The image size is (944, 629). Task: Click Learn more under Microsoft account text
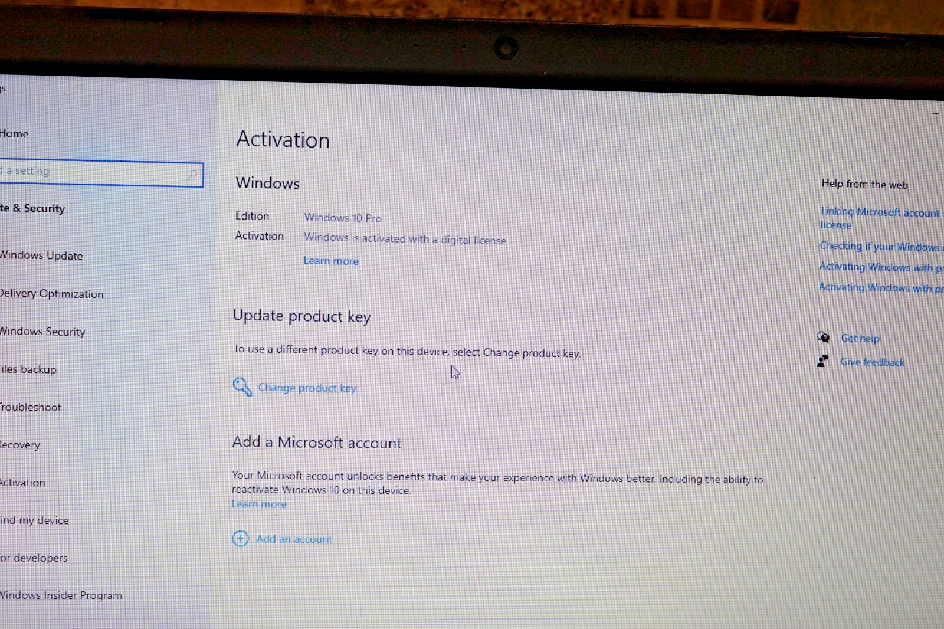pos(259,504)
